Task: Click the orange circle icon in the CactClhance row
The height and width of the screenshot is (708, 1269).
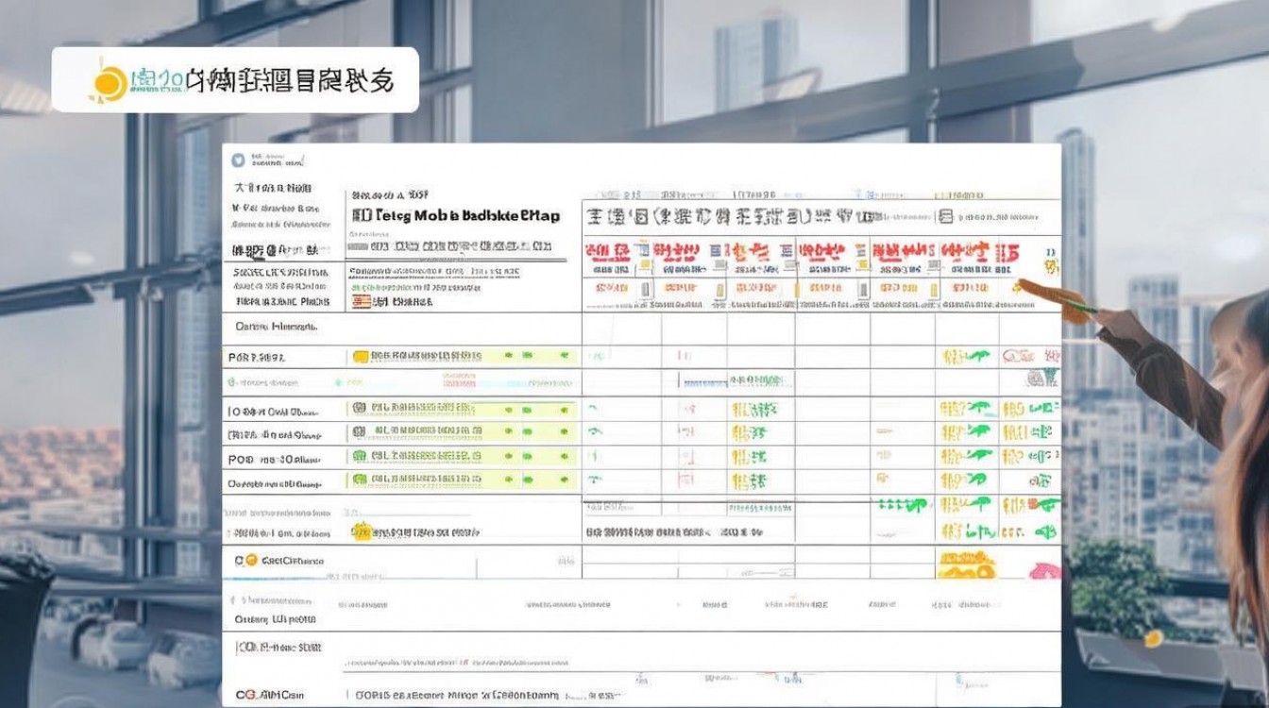Action: click(252, 560)
